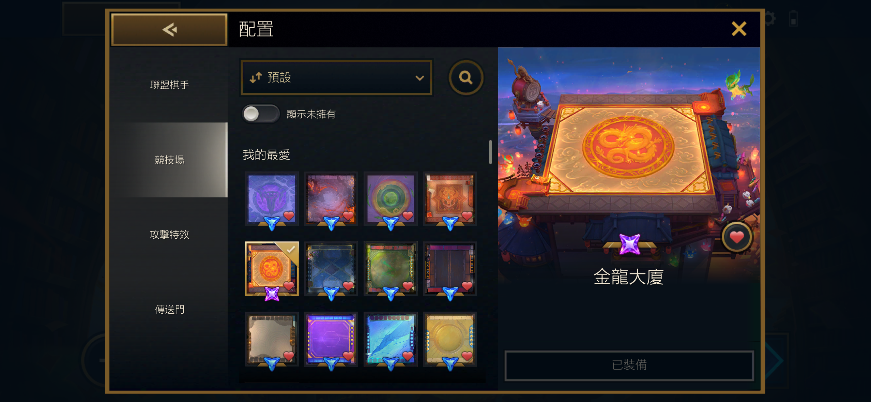Click heart on purple eye arena thumbnail

pyautogui.click(x=289, y=216)
